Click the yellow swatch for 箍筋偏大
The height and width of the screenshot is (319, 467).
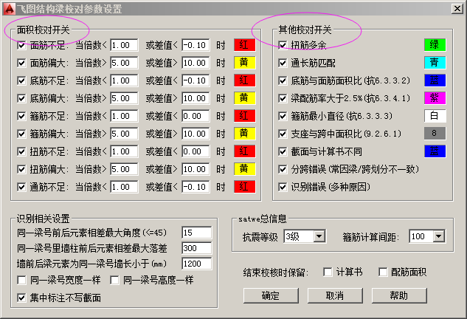pos(244,134)
